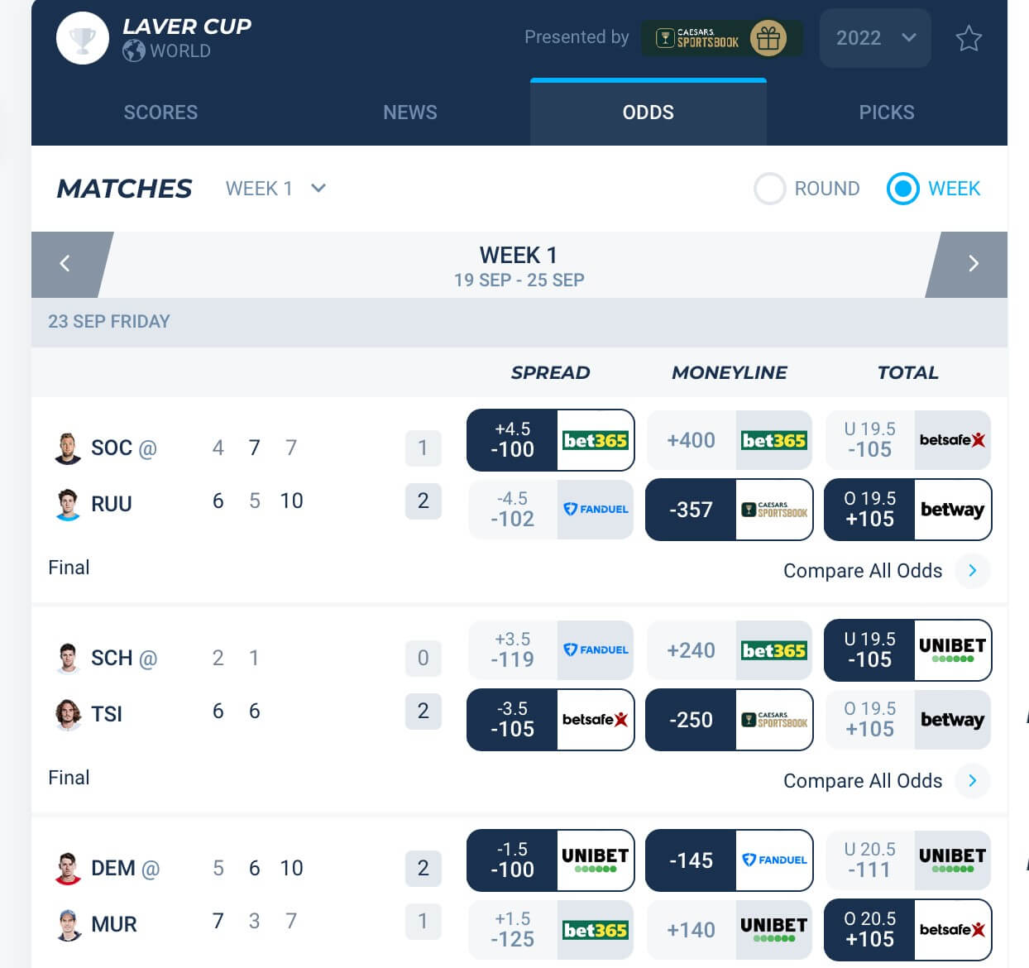Image resolution: width=1029 pixels, height=968 pixels.
Task: Select betway O 19.5 total for RUU
Action: (x=908, y=510)
